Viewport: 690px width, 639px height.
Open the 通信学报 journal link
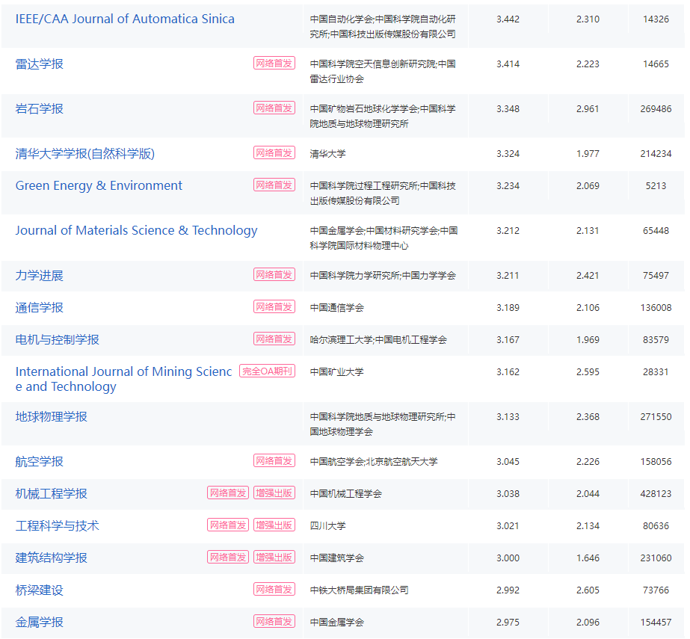point(39,308)
